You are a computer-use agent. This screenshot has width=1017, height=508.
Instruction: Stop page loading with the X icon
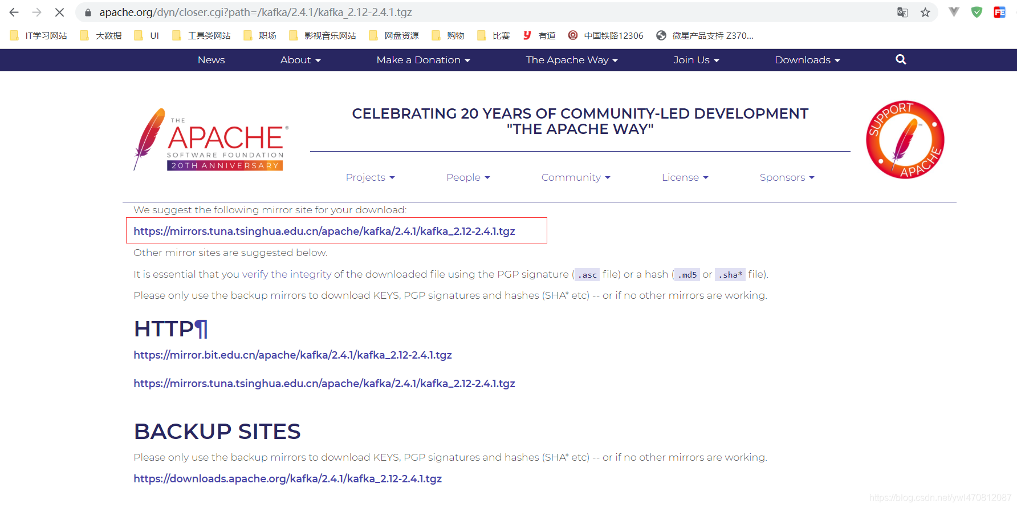click(59, 12)
